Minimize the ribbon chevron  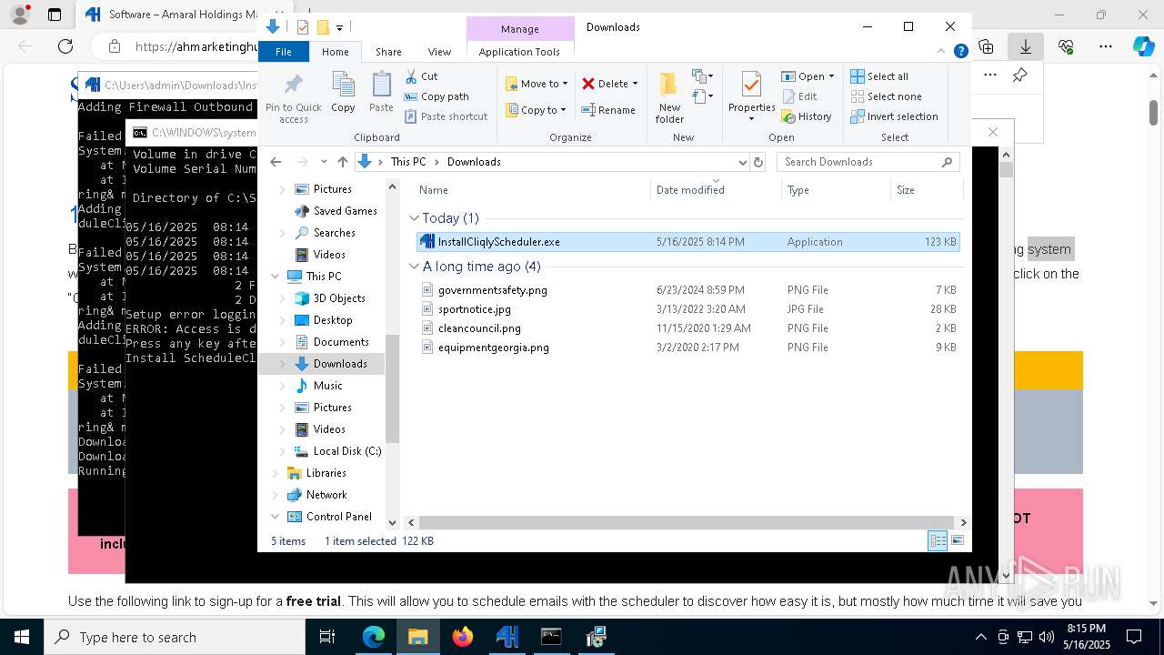pos(943,51)
